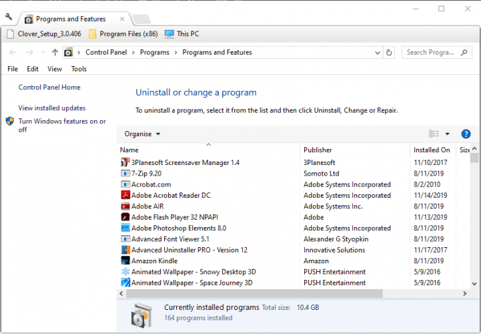Expand the Organise dropdown menu
The width and height of the screenshot is (481, 334).
tap(142, 134)
